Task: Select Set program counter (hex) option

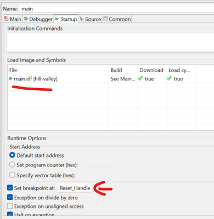Action: tap(12, 165)
